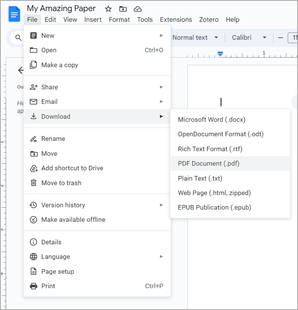Open the Insert menu

(93, 19)
